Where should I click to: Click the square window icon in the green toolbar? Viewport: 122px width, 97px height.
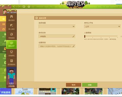pos(24,7)
